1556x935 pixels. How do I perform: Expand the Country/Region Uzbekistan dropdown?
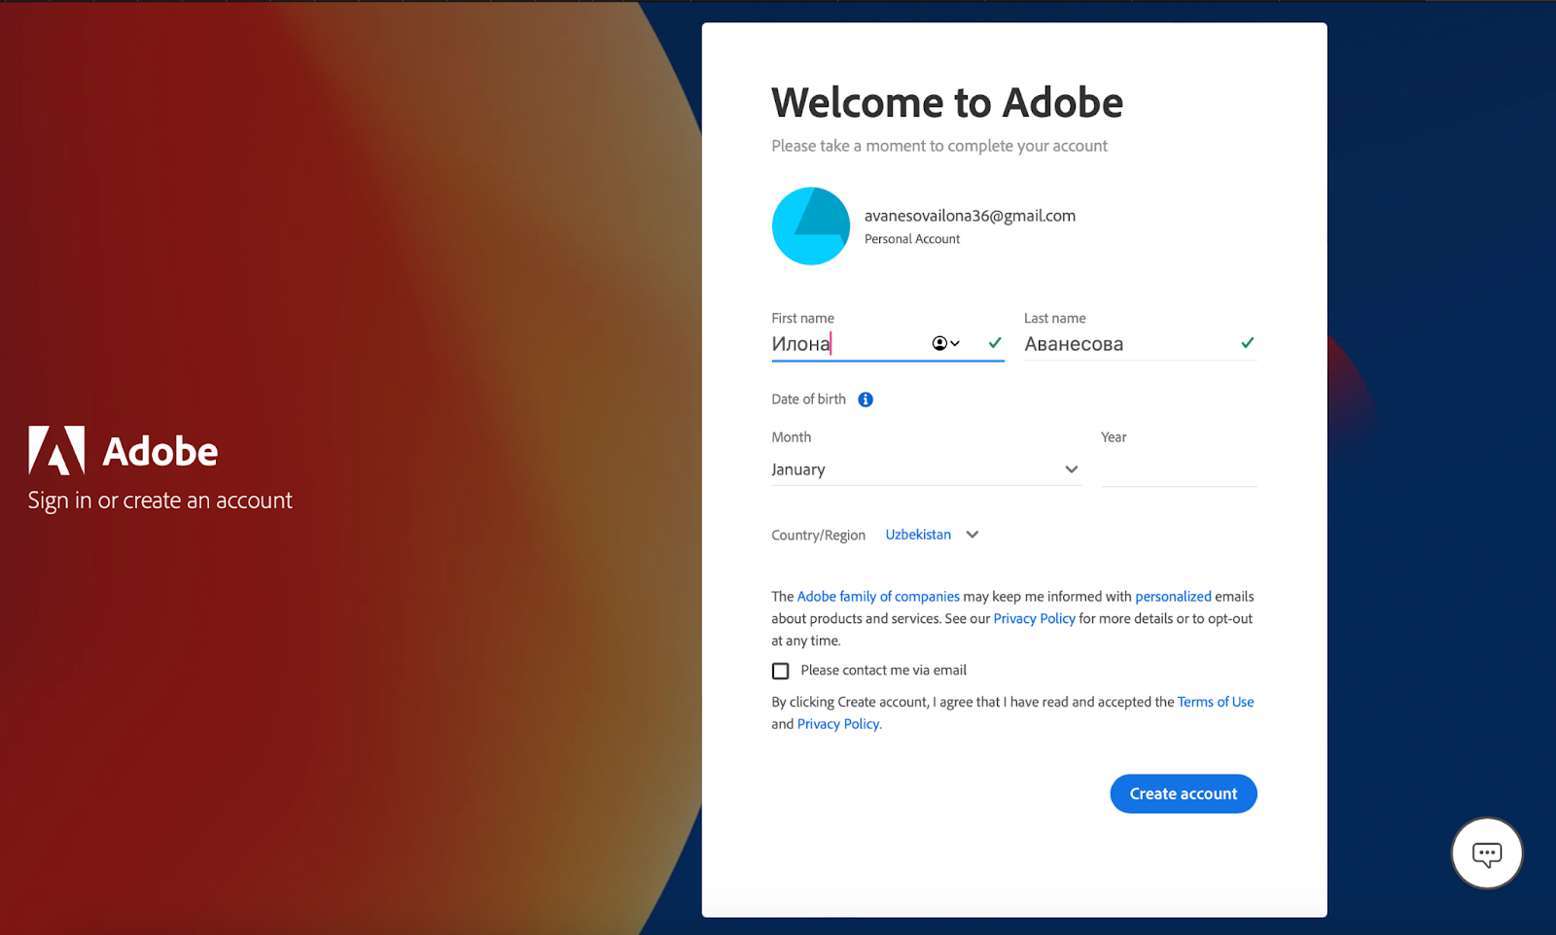click(932, 535)
